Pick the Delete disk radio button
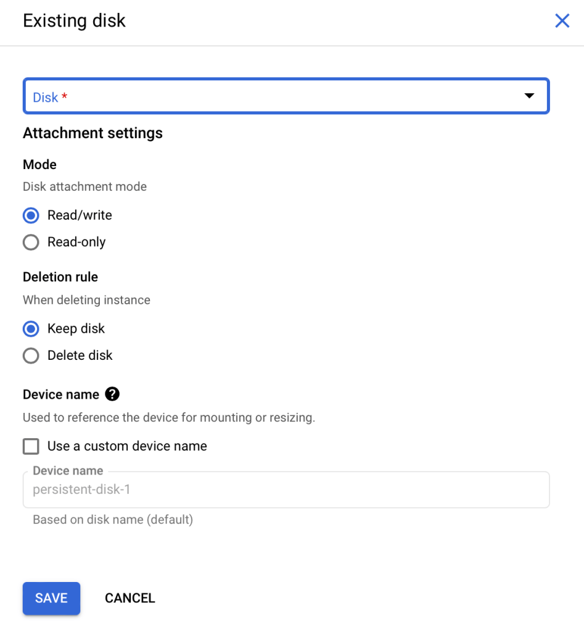Image resolution: width=584 pixels, height=632 pixels. coord(31,355)
